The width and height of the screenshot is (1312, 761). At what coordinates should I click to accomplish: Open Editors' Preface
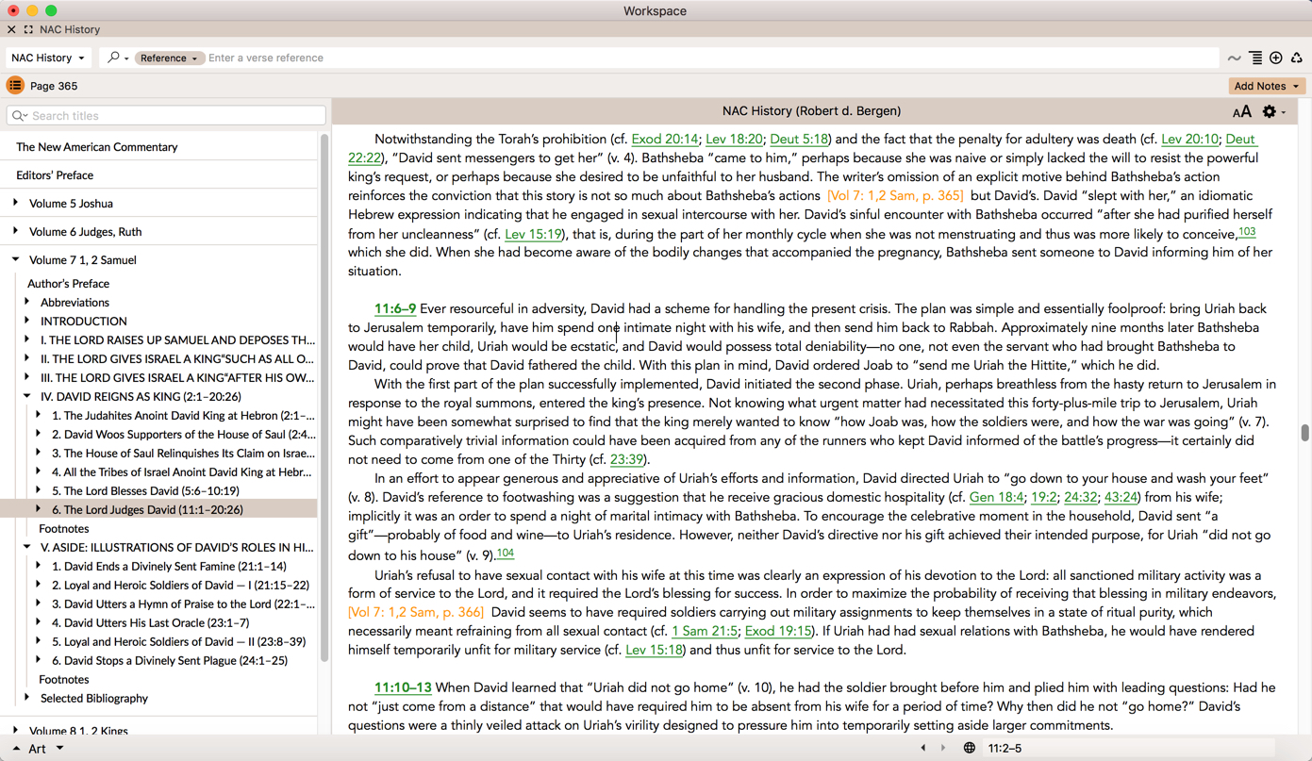[x=55, y=175]
